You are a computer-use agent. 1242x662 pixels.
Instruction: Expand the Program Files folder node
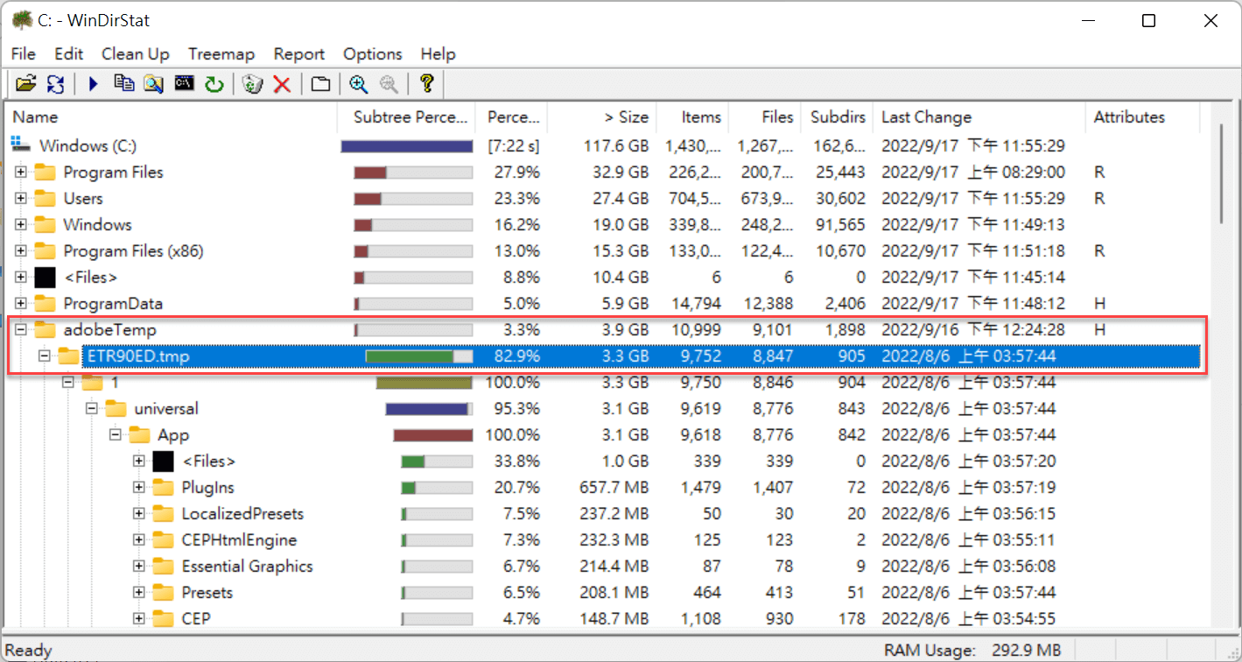[21, 173]
